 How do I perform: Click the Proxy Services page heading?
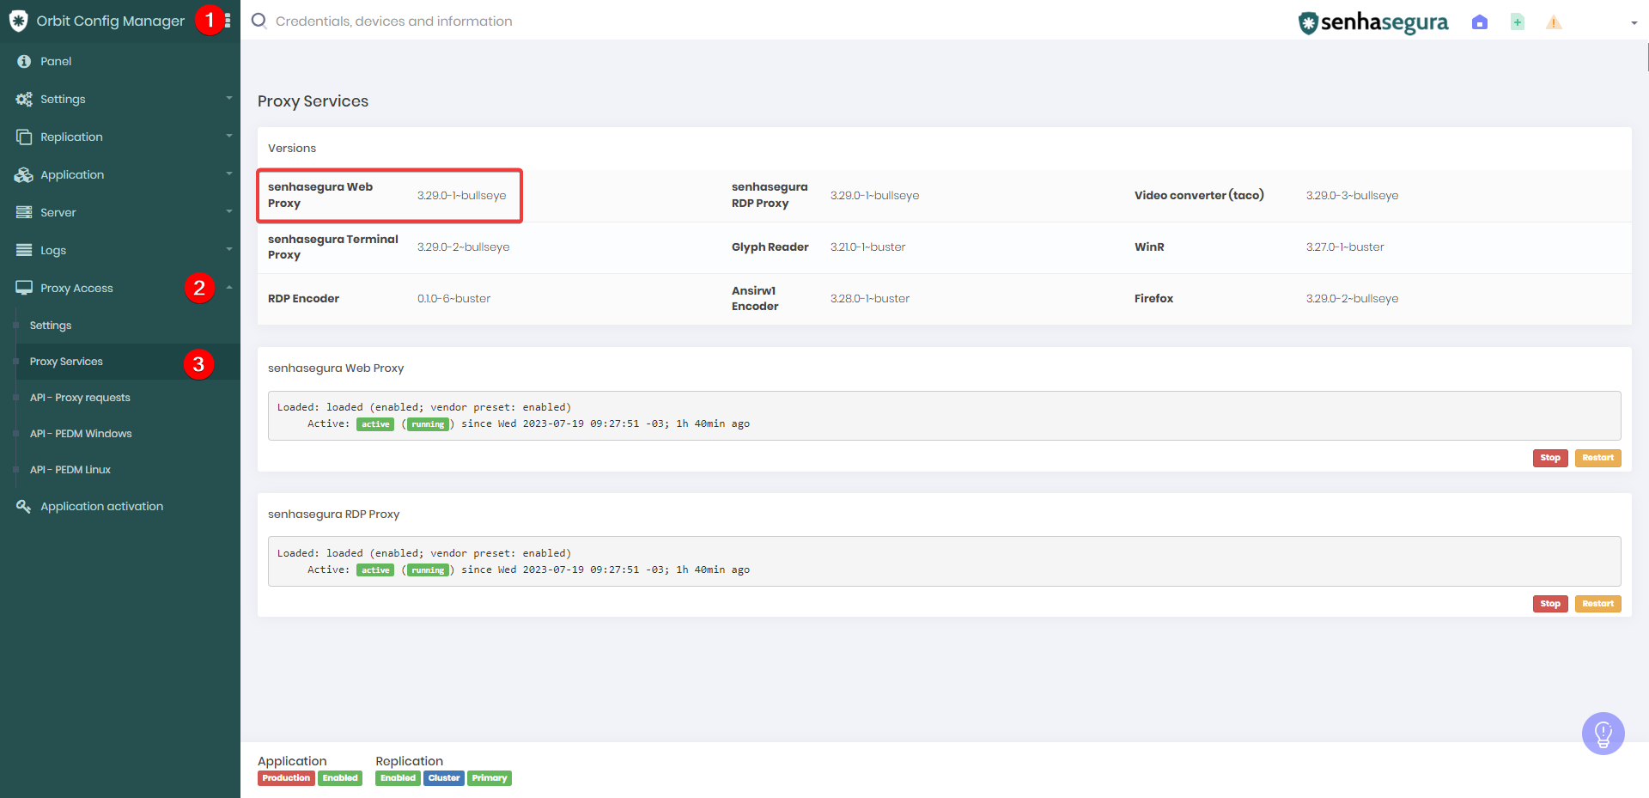313,101
